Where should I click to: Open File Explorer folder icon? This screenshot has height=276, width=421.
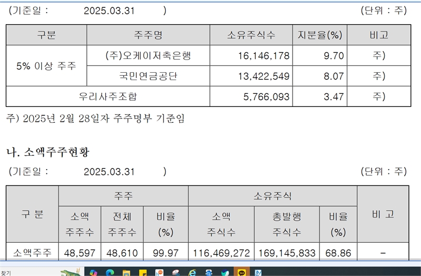pos(126,272)
